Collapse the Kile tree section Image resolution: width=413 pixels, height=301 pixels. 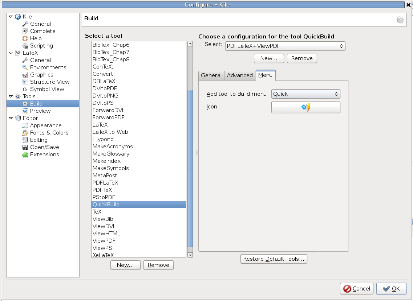[11, 17]
